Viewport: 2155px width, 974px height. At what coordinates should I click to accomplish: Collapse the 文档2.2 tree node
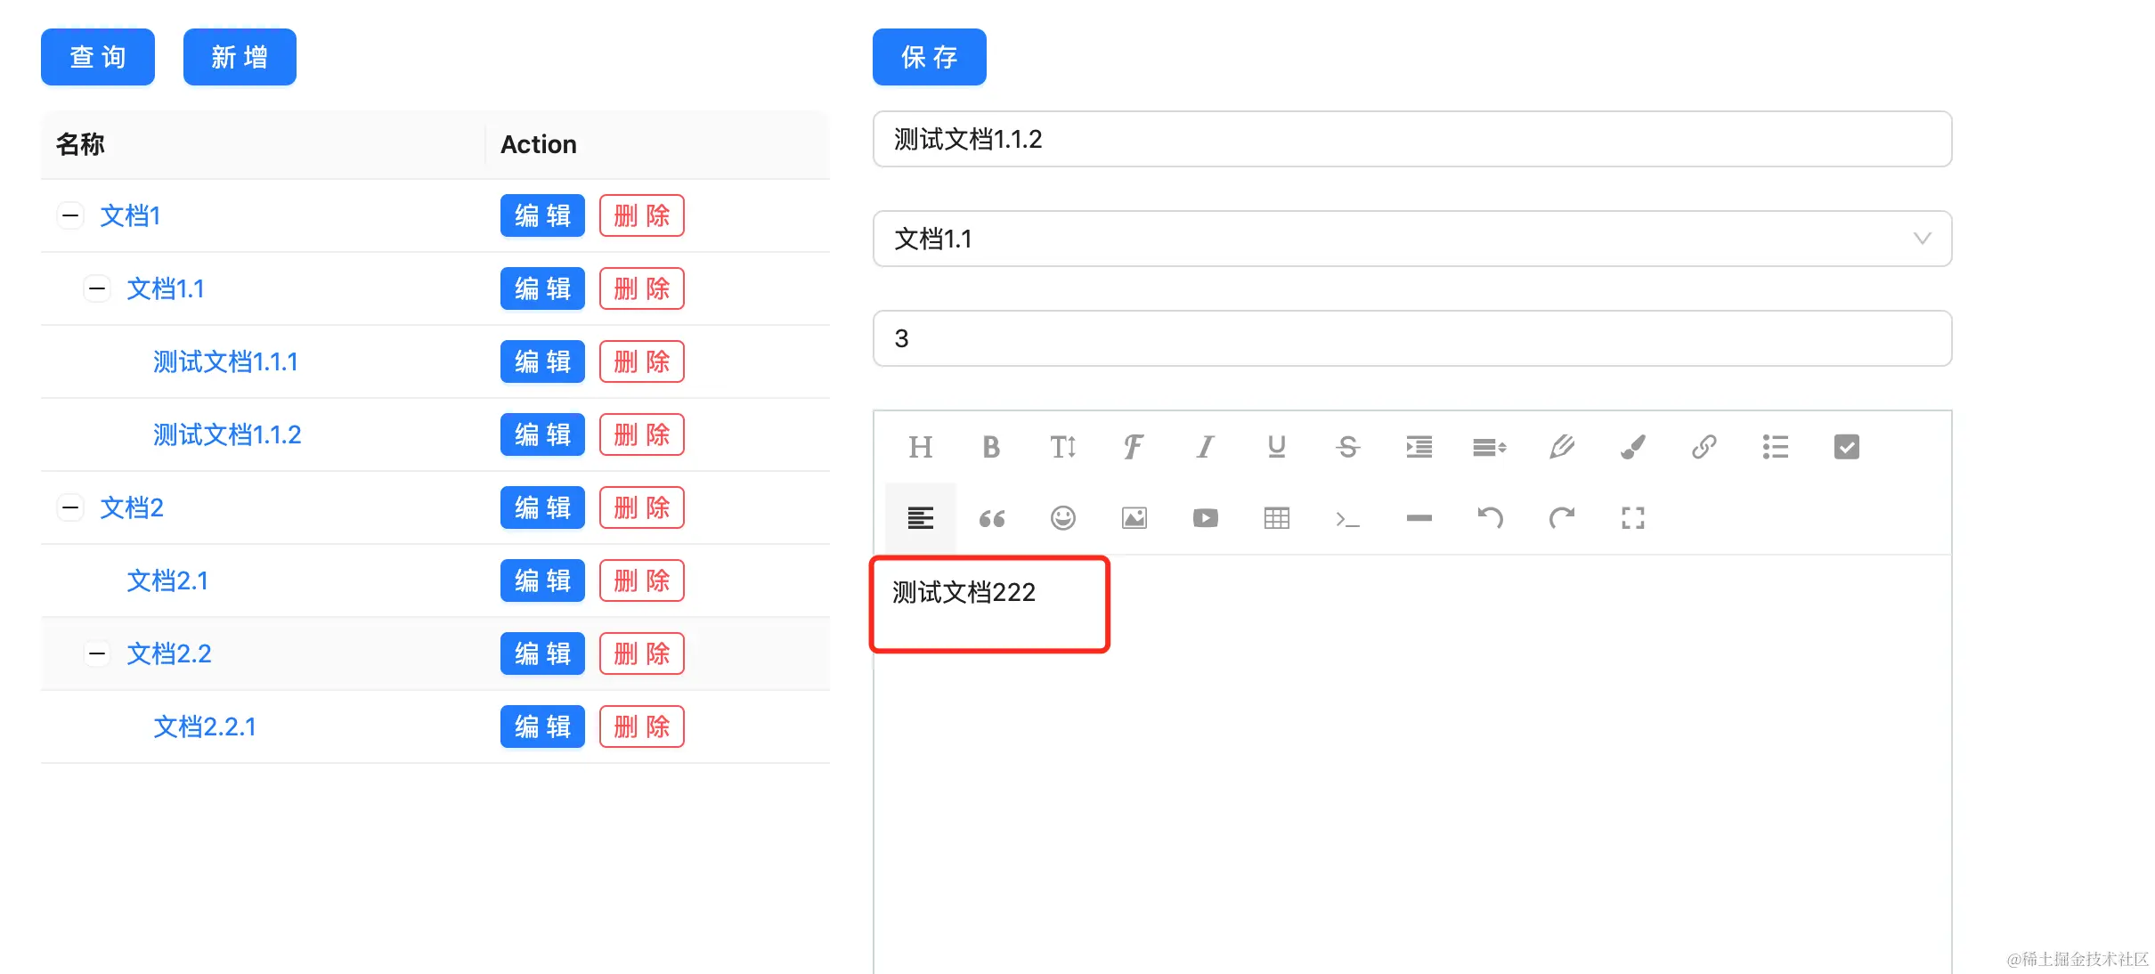point(97,653)
